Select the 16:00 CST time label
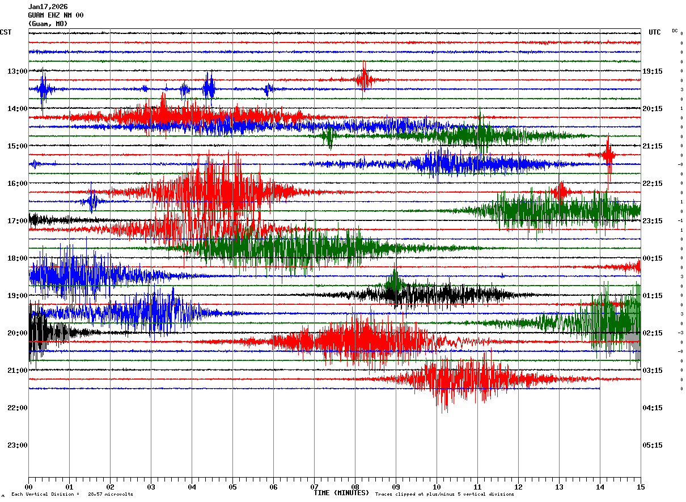 [x=17, y=184]
